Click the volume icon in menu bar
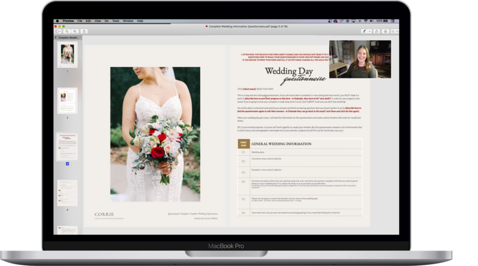The height and width of the screenshot is (266, 478). point(372,21)
